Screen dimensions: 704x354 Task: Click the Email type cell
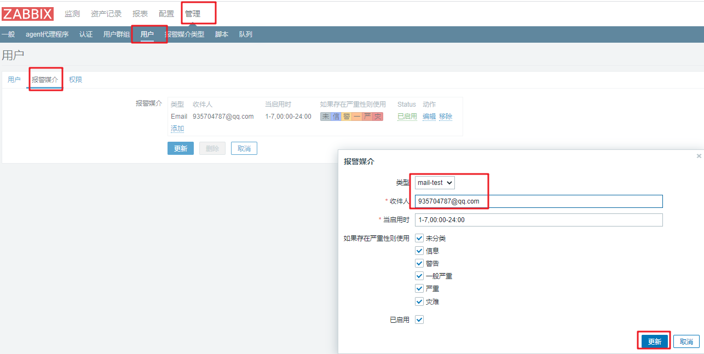(179, 117)
